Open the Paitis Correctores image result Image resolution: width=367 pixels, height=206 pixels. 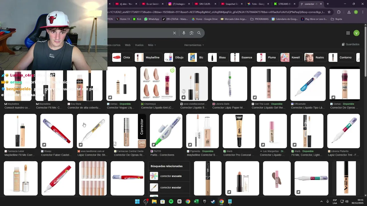click(166, 131)
